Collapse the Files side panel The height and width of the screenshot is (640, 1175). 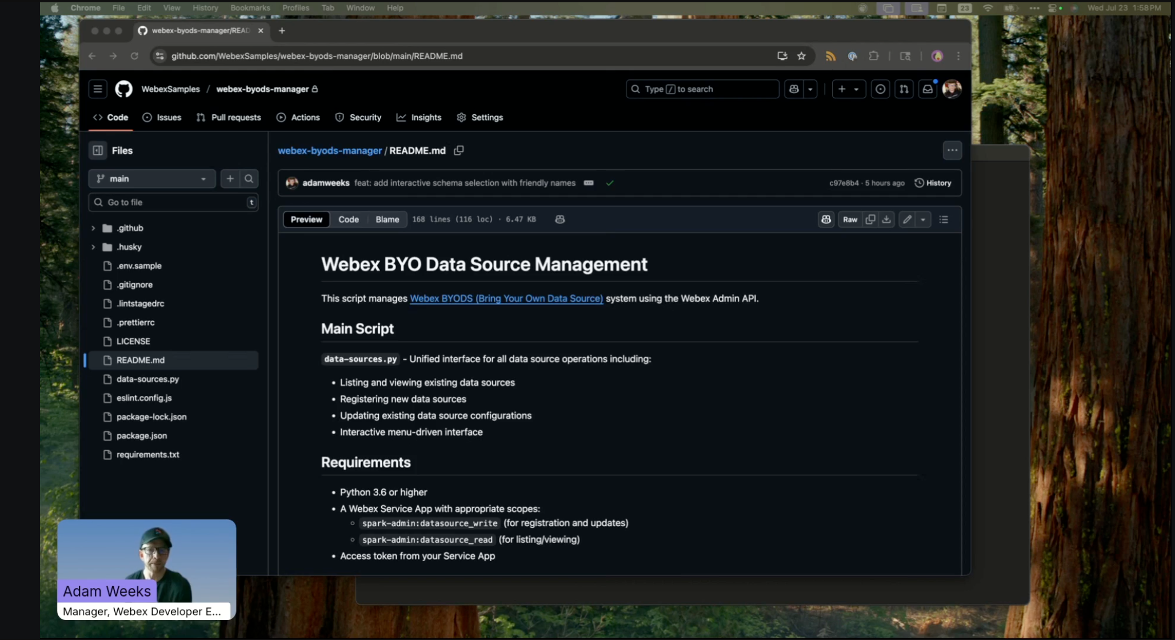[x=98, y=150]
